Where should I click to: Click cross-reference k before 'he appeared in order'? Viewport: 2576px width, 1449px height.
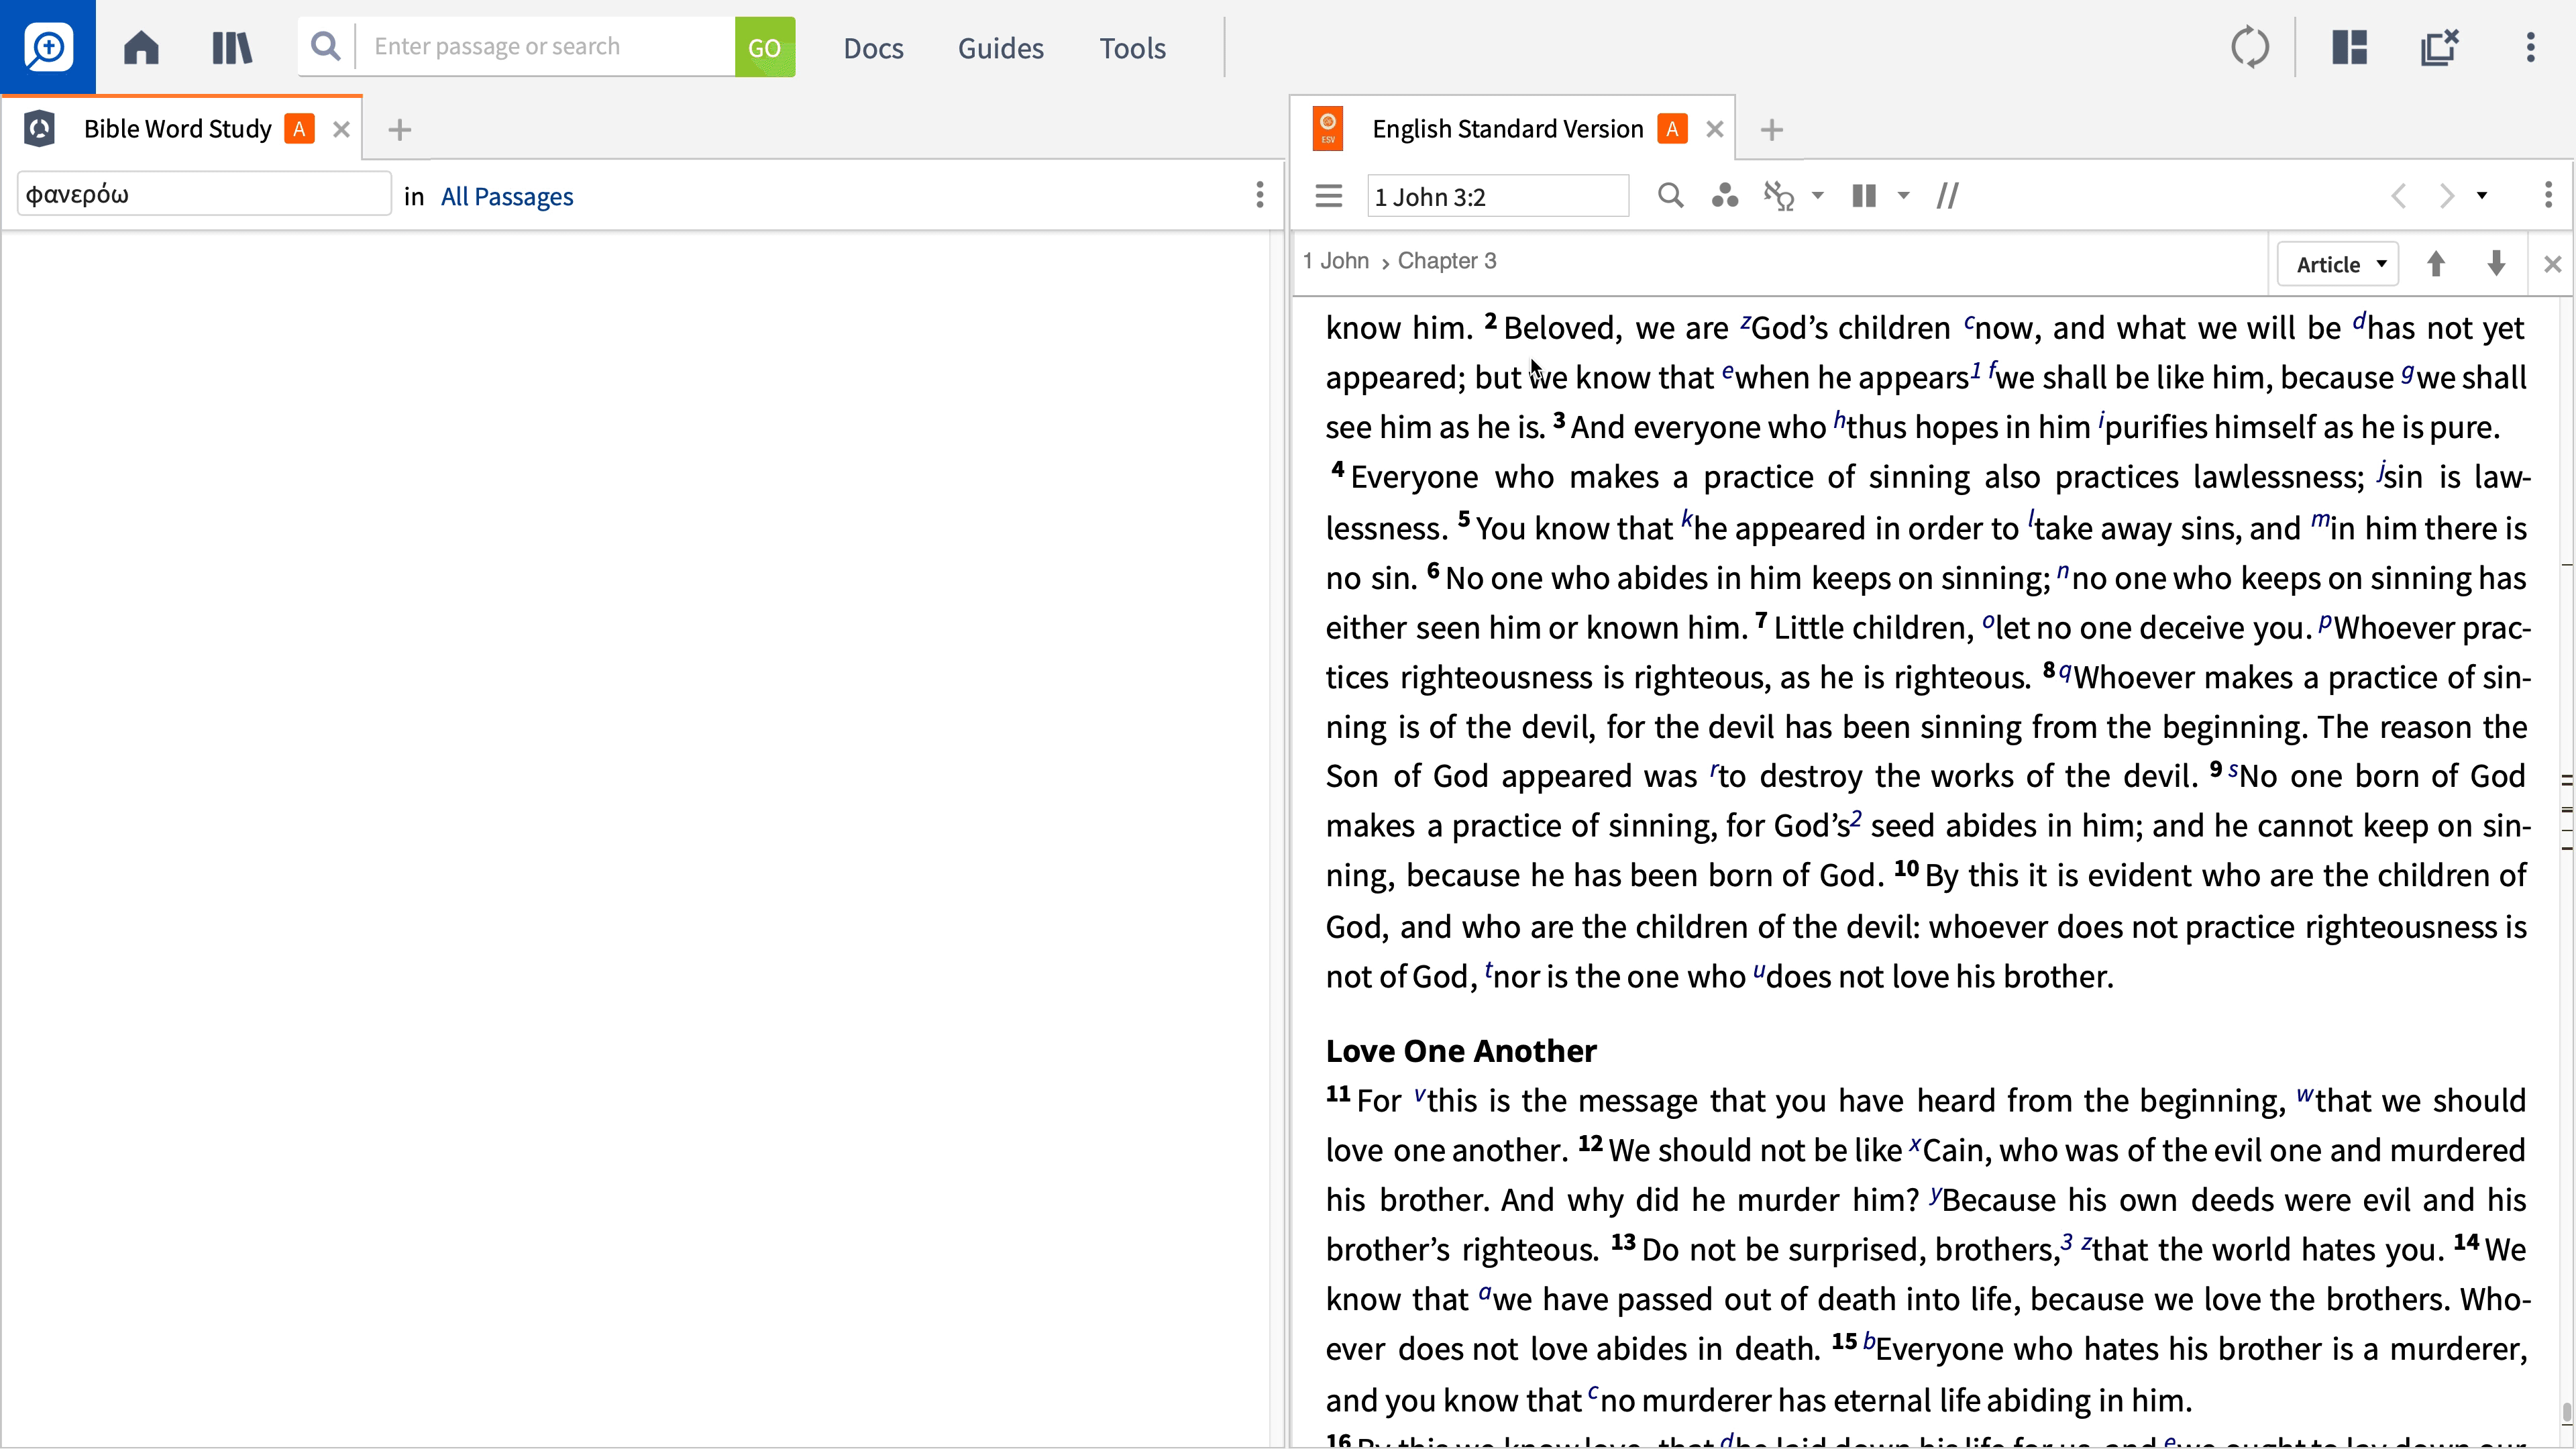point(1687,519)
